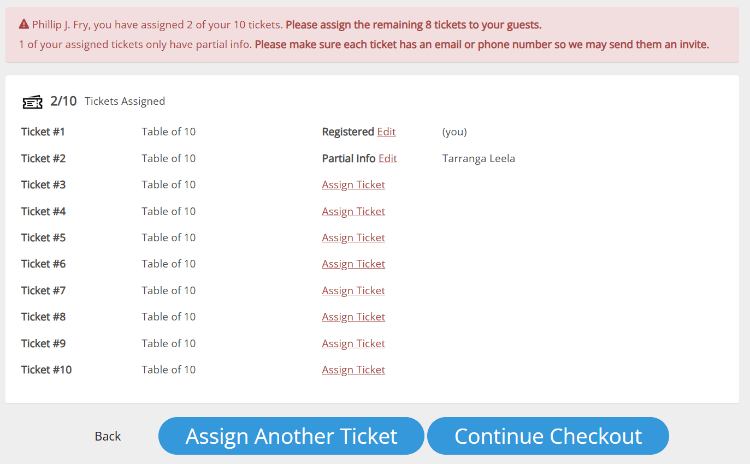Assign Ticket #9 to a guest
Viewport: 750px width, 464px height.
tap(353, 344)
